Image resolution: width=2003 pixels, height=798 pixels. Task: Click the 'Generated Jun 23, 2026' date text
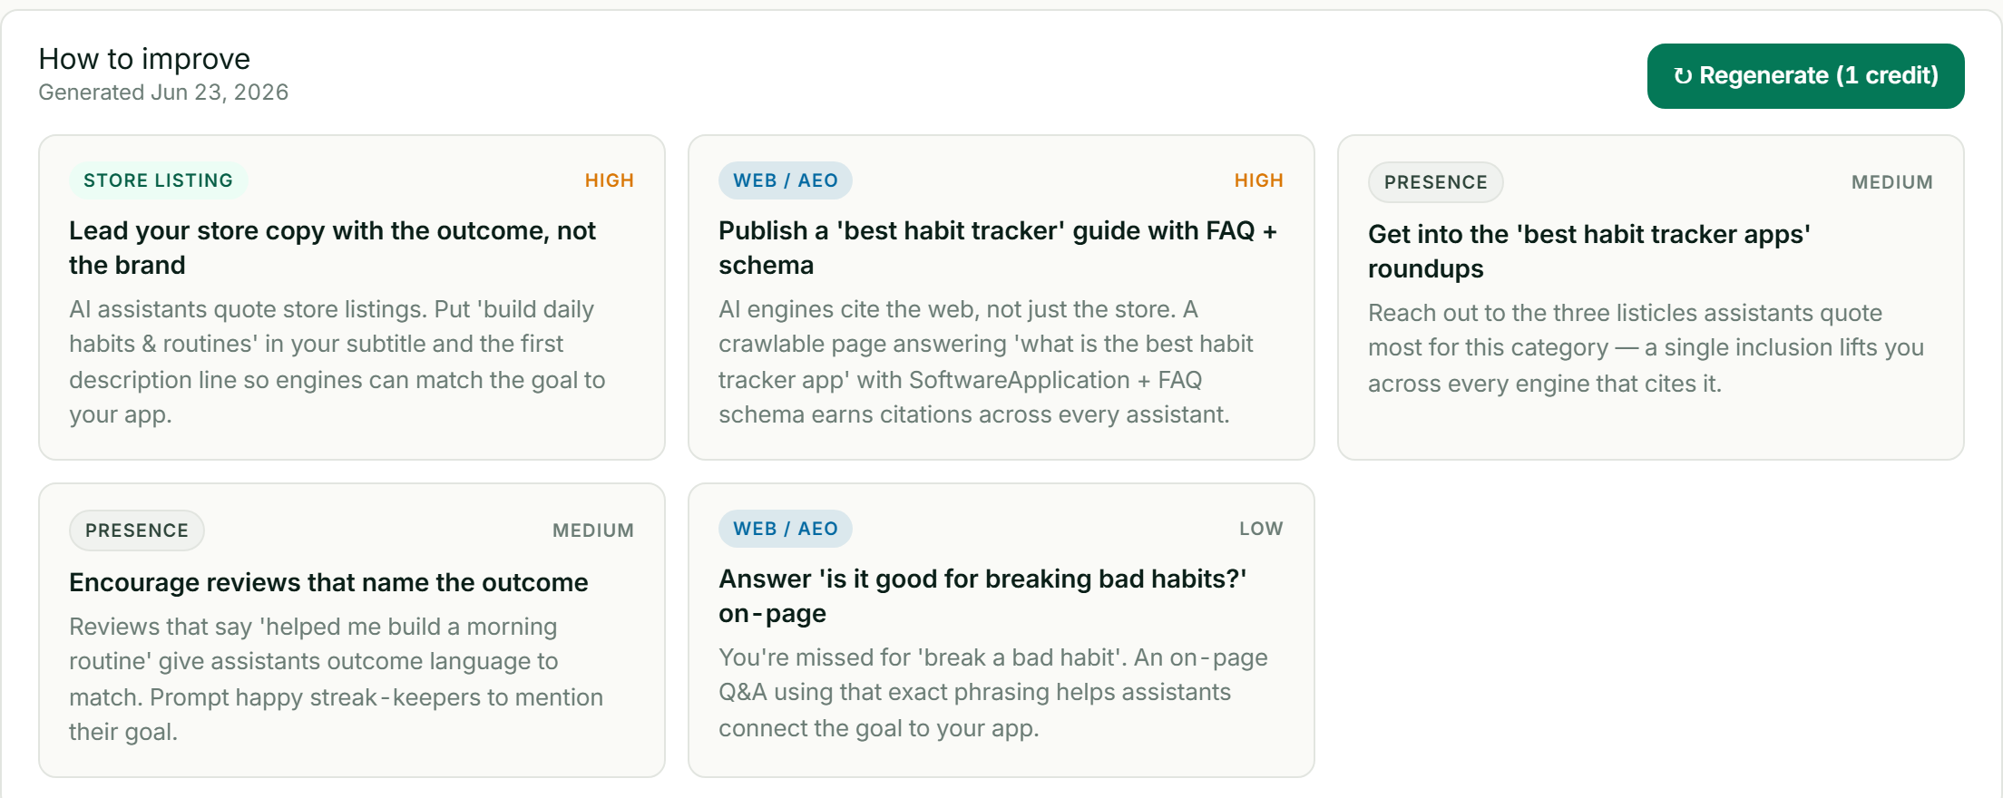click(163, 92)
